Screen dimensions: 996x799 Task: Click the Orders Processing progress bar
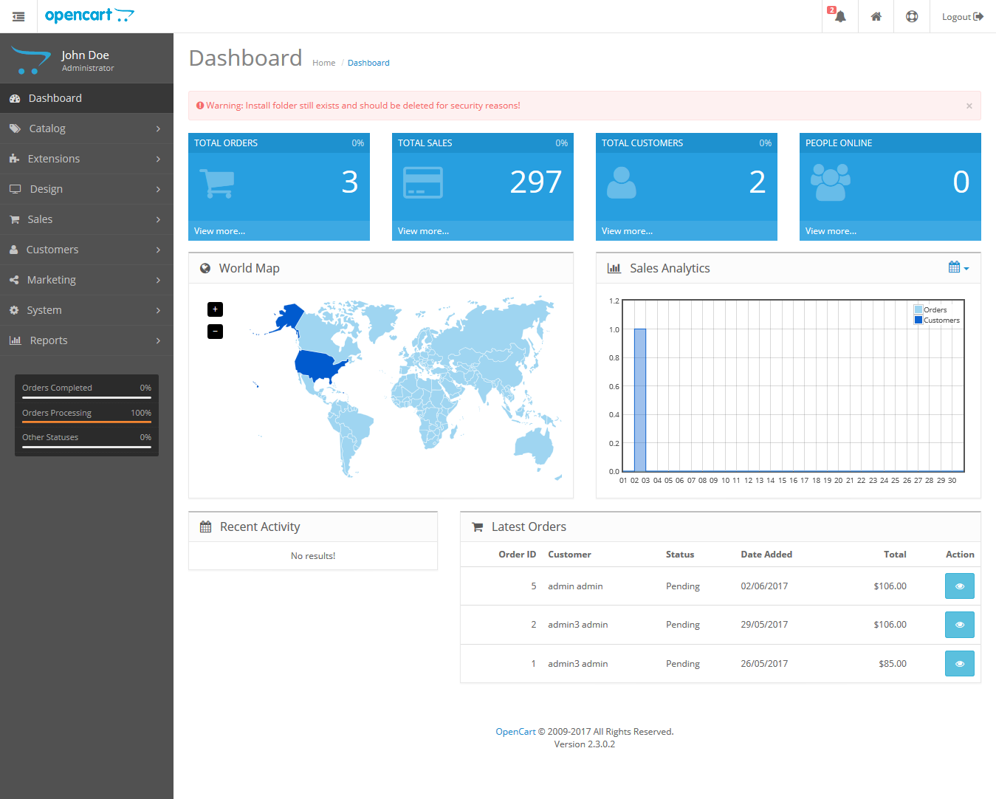click(86, 422)
